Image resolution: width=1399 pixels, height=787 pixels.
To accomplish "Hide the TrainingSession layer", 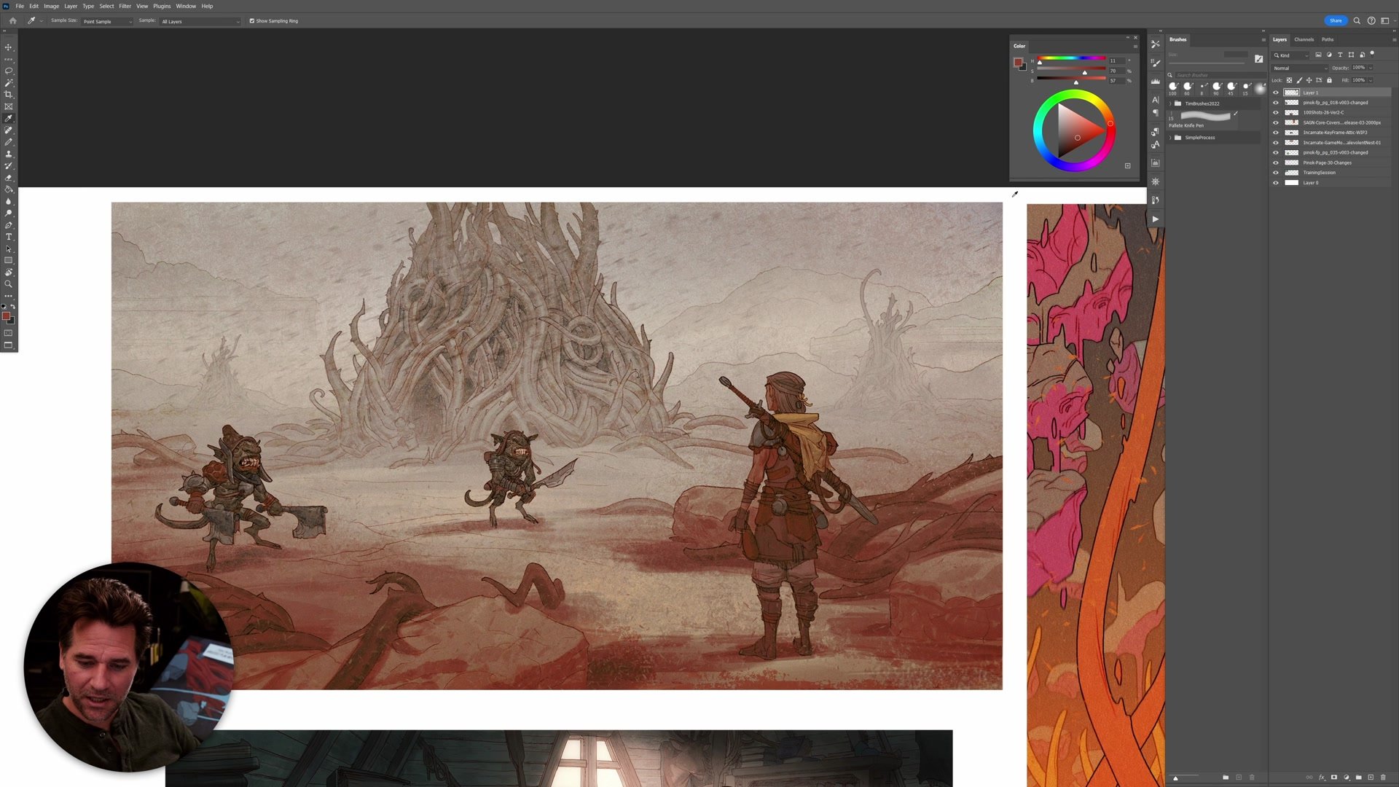I will pyautogui.click(x=1276, y=173).
